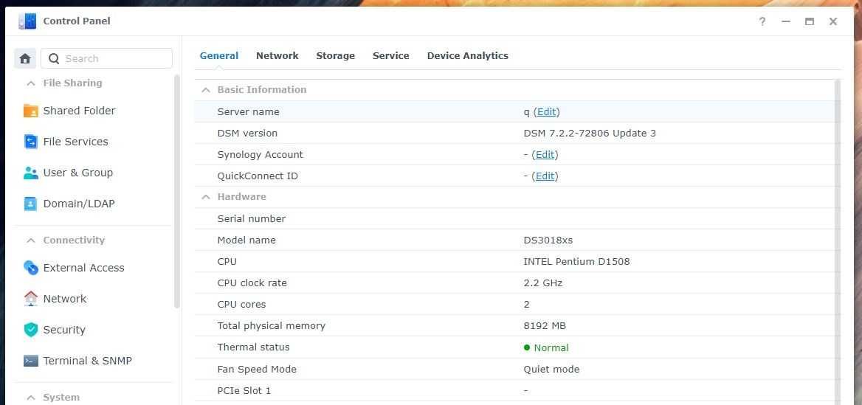Select the User & Group icon
862x405 pixels.
click(31, 173)
